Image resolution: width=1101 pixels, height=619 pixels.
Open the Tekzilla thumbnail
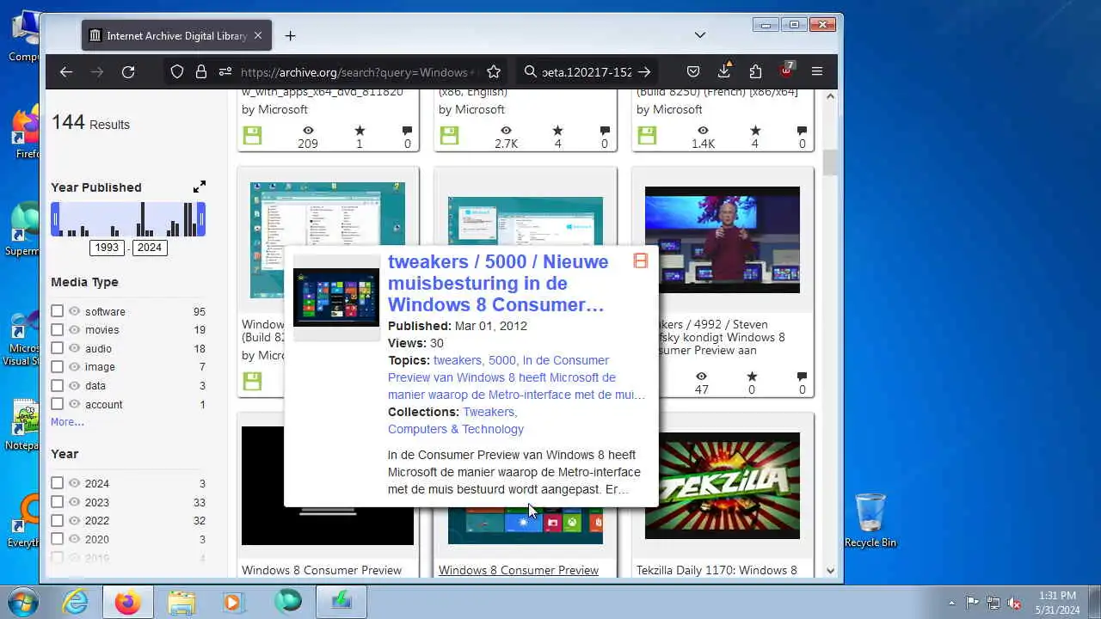coord(723,486)
